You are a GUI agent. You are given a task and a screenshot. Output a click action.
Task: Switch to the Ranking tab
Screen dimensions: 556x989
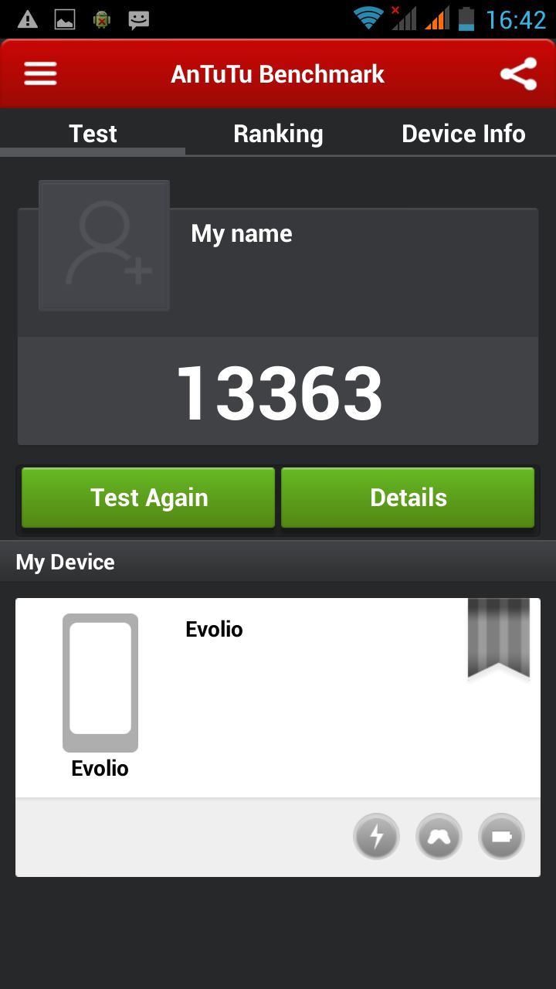tap(278, 134)
